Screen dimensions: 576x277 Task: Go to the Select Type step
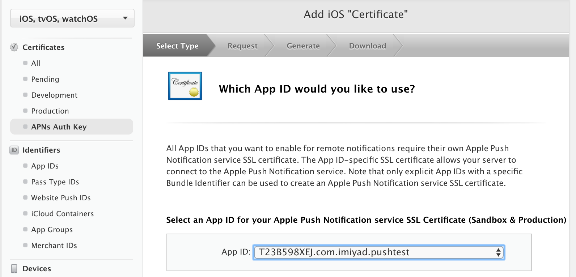177,46
